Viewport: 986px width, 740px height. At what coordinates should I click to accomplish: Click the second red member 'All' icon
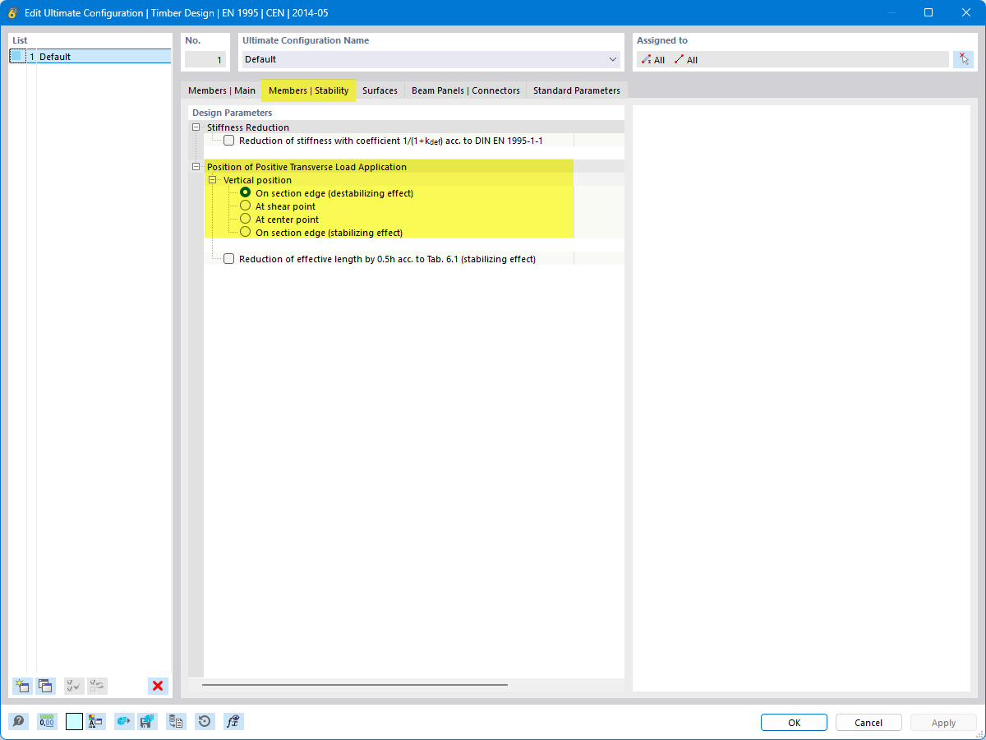point(679,60)
